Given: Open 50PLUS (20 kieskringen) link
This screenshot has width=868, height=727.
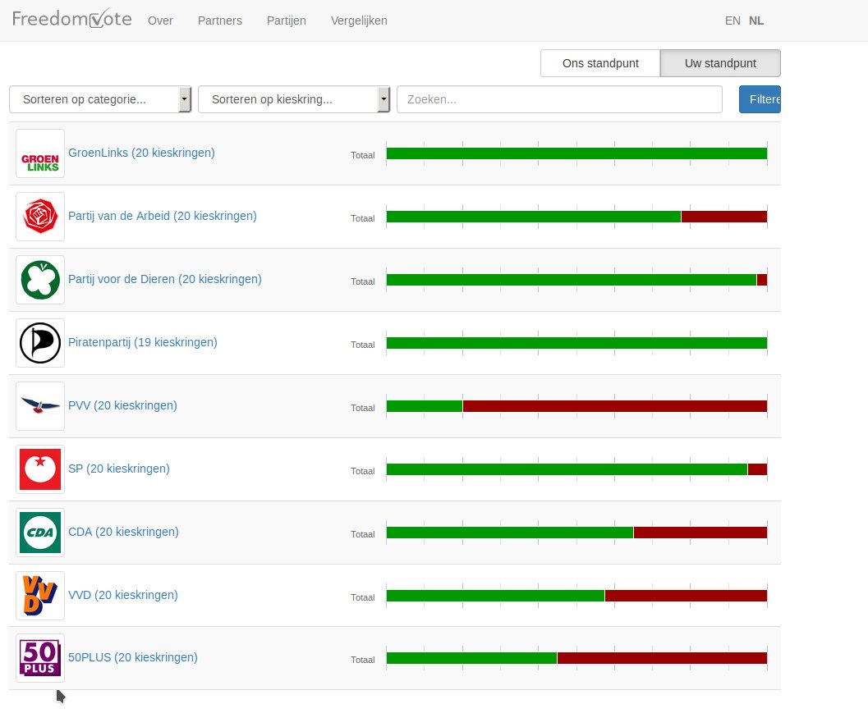Looking at the screenshot, I should click(x=133, y=656).
